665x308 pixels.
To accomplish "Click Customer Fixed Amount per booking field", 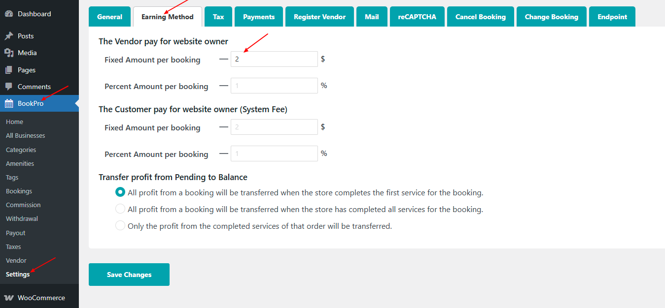I will click(x=274, y=127).
